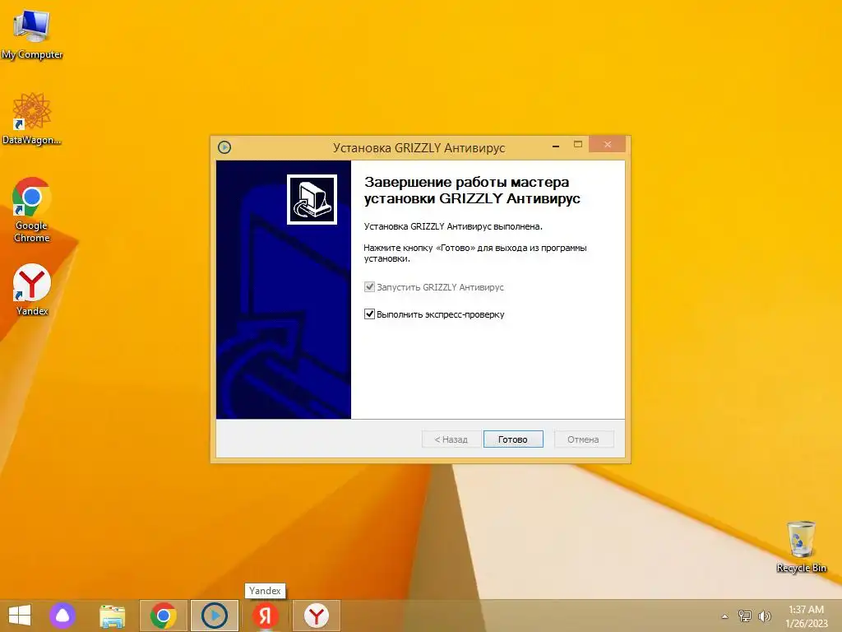Close the GRIZZLY installer window

608,144
